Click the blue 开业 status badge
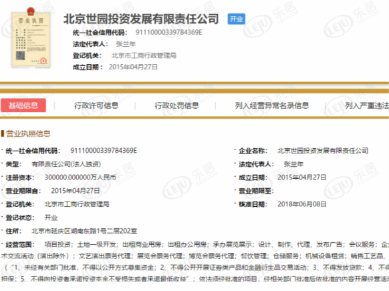 point(236,19)
